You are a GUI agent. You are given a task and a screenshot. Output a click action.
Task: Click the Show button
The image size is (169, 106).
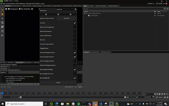coord(58,83)
